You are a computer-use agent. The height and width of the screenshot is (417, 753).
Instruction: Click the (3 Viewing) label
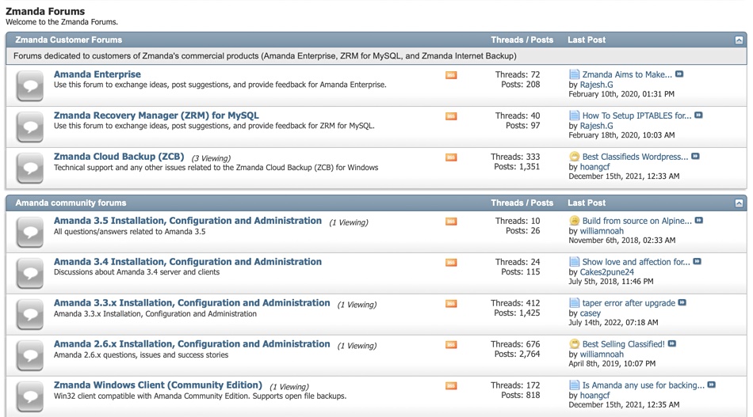[x=211, y=158]
